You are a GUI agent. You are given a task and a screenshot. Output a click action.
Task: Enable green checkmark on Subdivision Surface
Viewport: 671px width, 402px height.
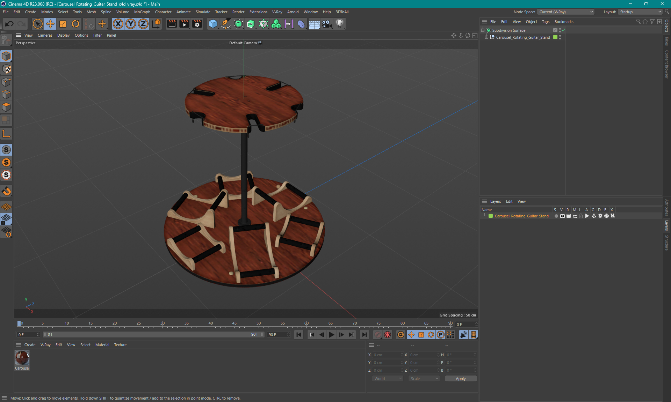click(564, 30)
